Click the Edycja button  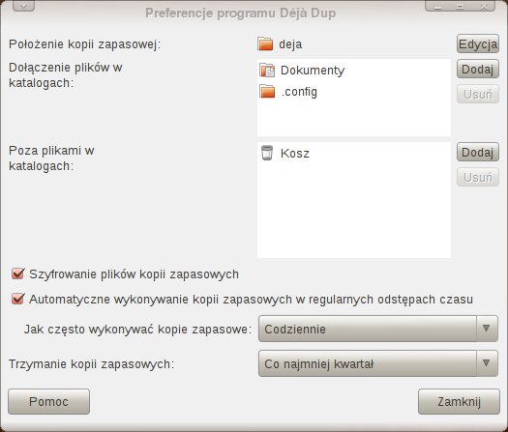[478, 43]
